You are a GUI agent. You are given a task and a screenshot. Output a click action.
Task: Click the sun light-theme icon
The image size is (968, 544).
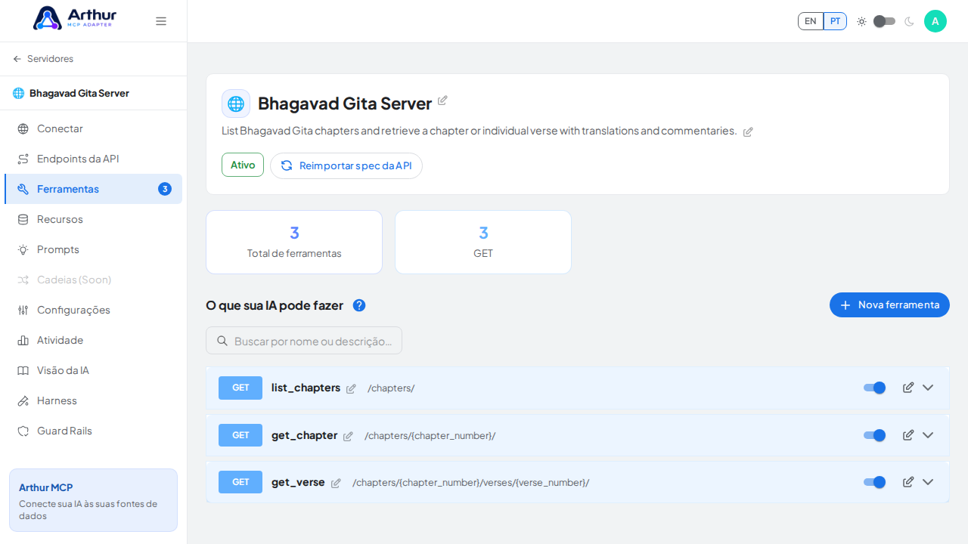[861, 21]
